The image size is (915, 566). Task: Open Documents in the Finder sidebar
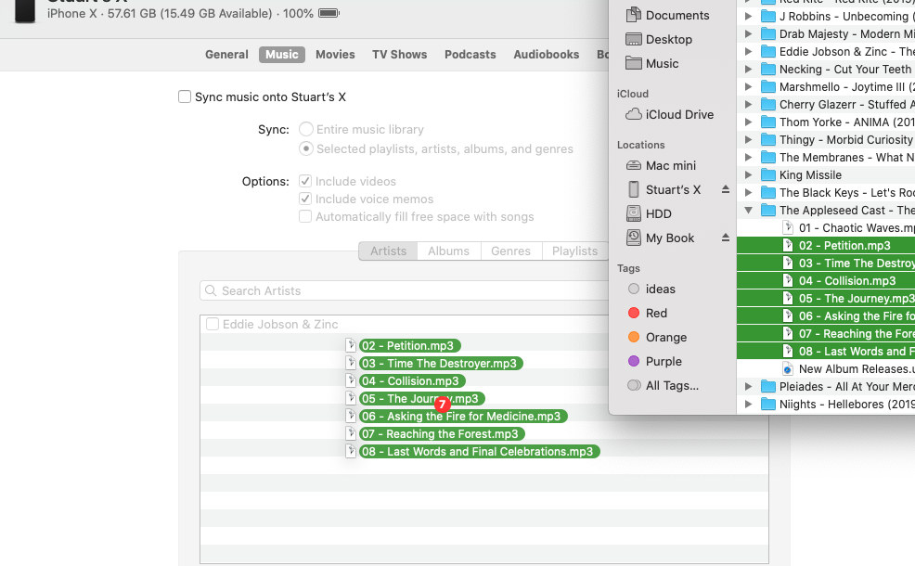[x=667, y=15]
